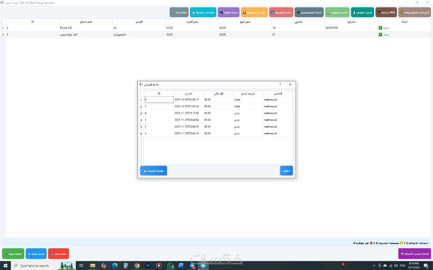433x270 pixels.
Task: Open إدارة التقسيط installment management
Action: pyautogui.click(x=281, y=12)
